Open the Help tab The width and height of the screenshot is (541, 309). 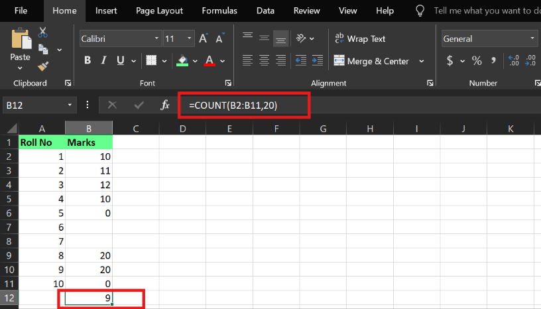(x=385, y=11)
